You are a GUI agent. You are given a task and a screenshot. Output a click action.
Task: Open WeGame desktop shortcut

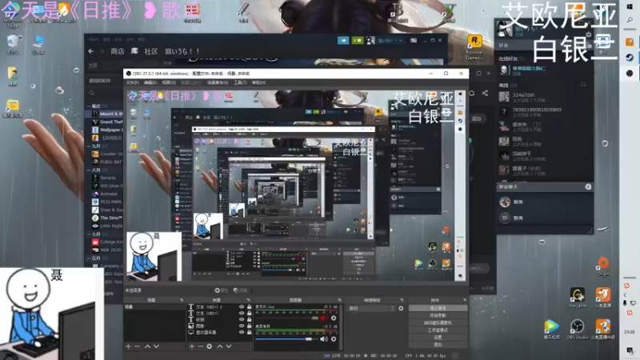pyautogui.click(x=577, y=297)
